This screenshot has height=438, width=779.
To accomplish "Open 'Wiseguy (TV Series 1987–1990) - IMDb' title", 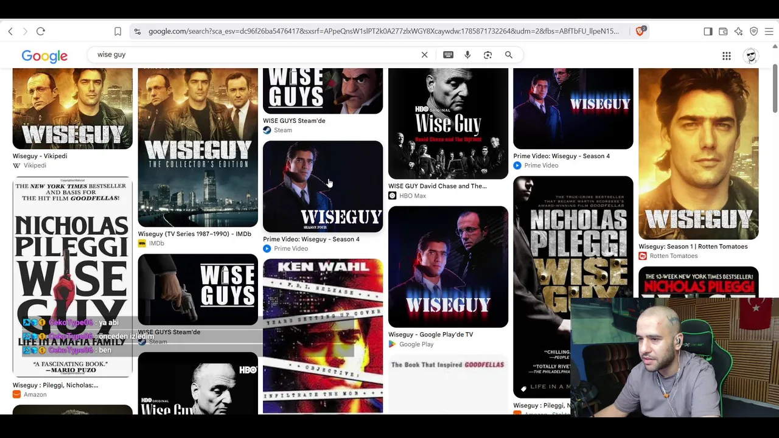I will 195,234.
